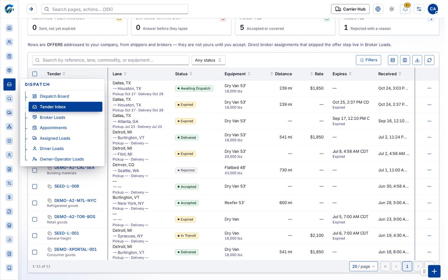Toggle the sun theme icon
This screenshot has height=280, width=448.
coord(392,9)
